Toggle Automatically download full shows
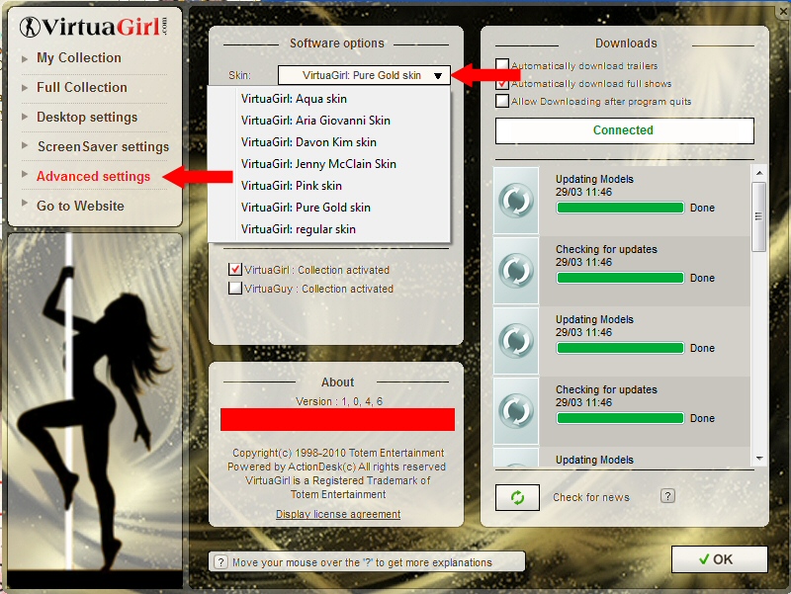The height and width of the screenshot is (594, 791). pos(502,83)
